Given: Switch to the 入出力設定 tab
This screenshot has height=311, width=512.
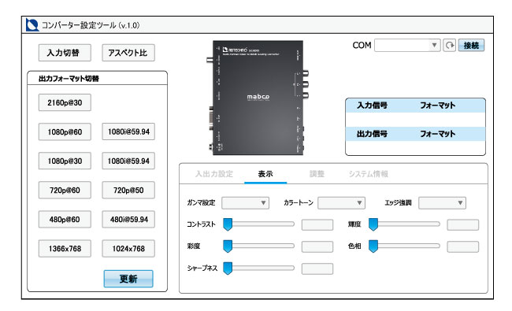Looking at the screenshot, I should 214,174.
